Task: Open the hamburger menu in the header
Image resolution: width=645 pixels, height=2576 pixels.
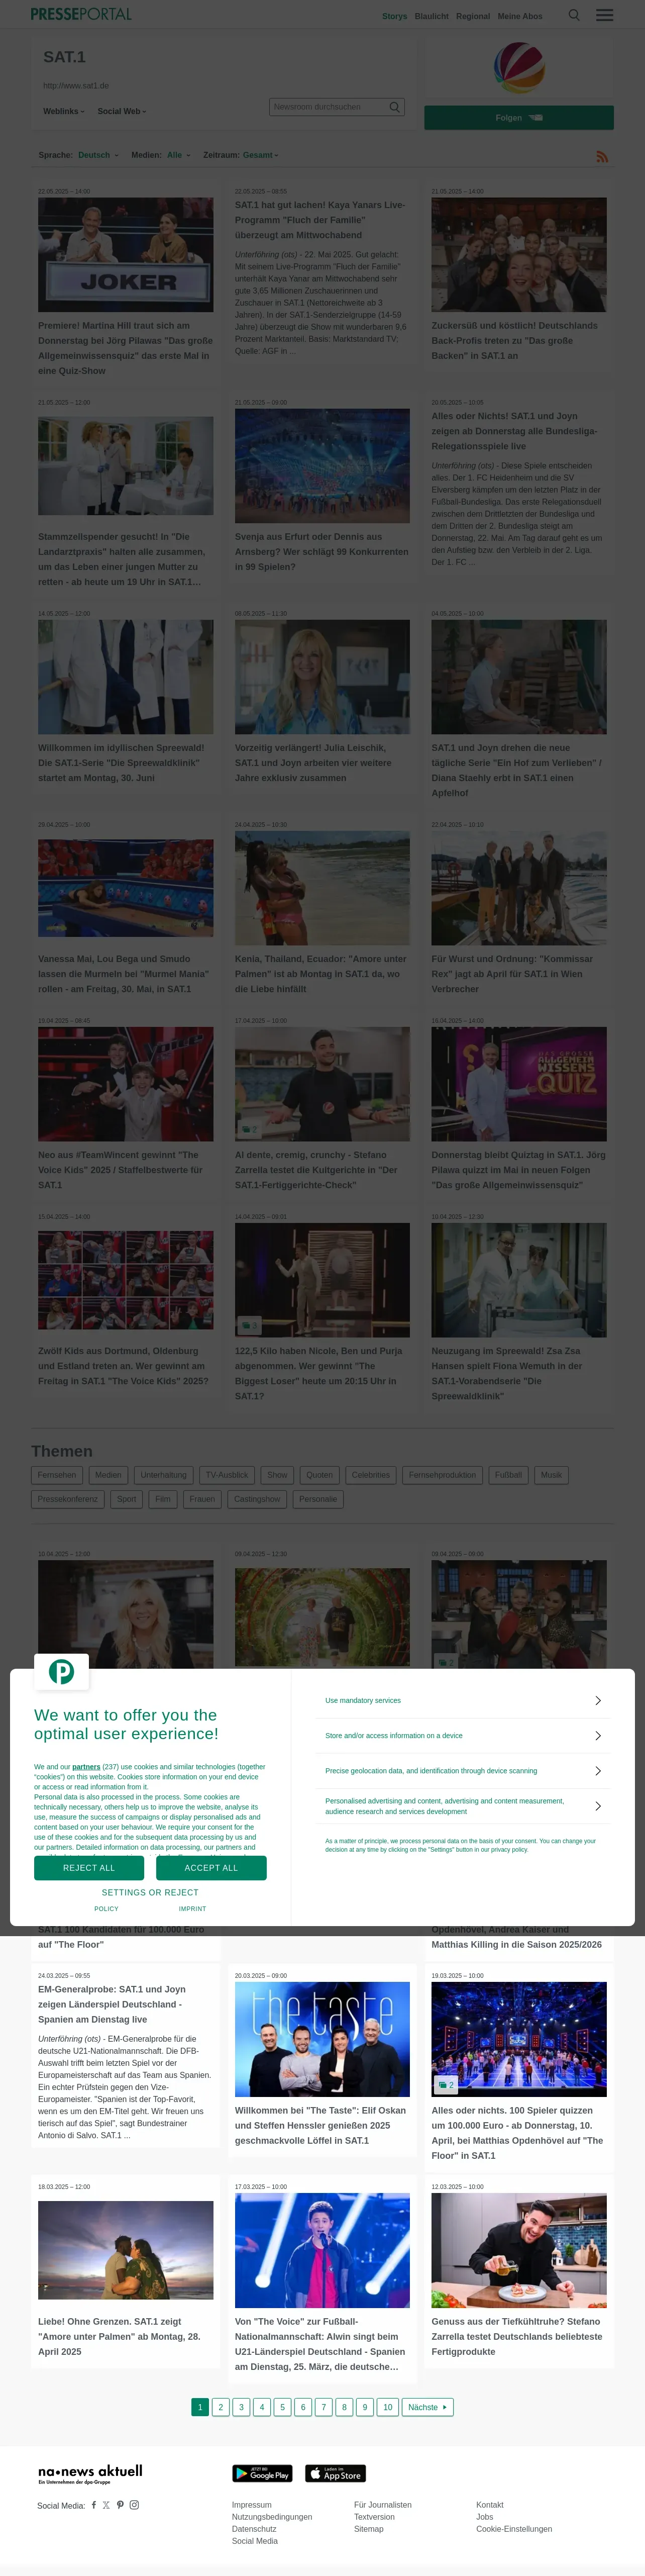Action: 605,15
